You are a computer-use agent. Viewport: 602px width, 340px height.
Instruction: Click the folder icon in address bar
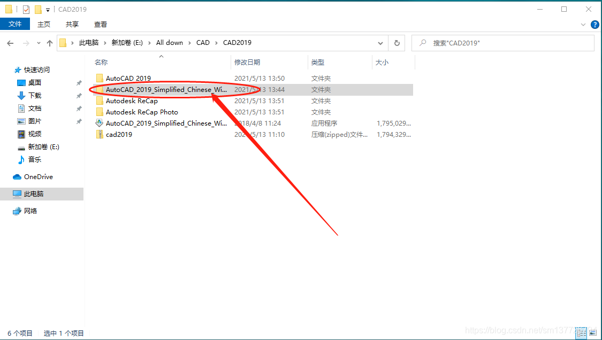click(x=63, y=43)
